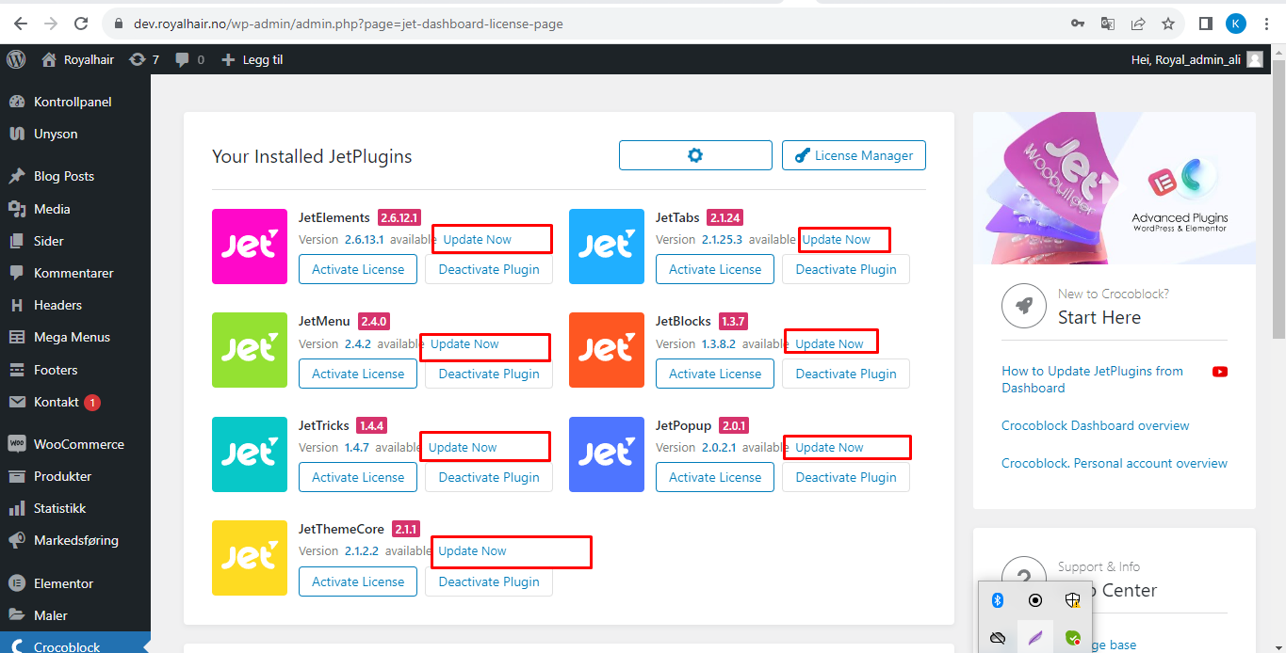The width and height of the screenshot is (1286, 653).
Task: Open How to Update JetPlugins from Dashboard
Action: coord(1092,379)
